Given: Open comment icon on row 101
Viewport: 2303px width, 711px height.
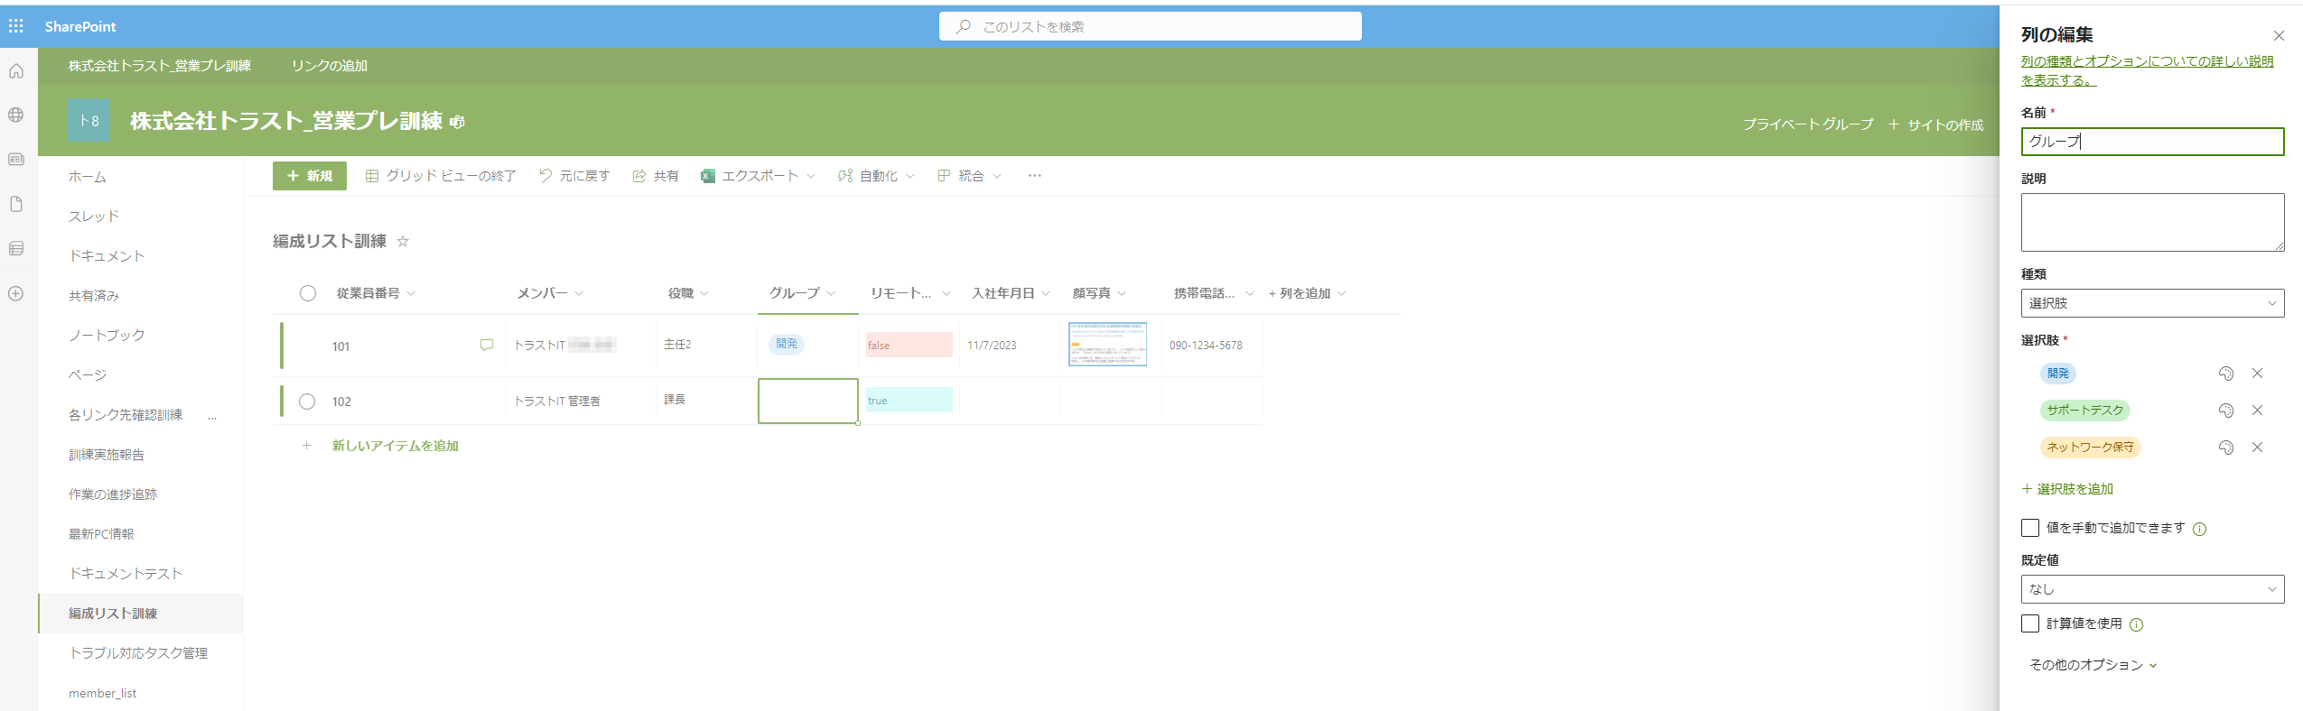Looking at the screenshot, I should click(x=487, y=346).
